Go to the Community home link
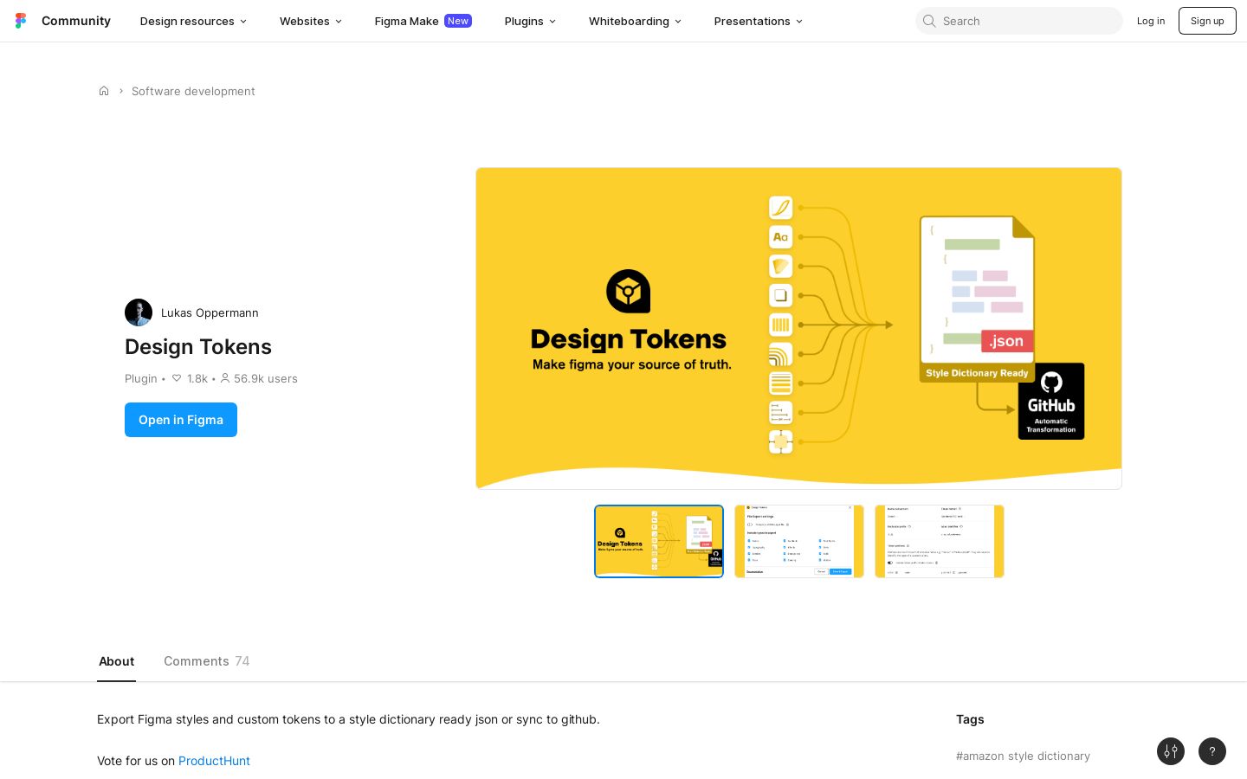This screenshot has width=1247, height=779. [x=76, y=21]
